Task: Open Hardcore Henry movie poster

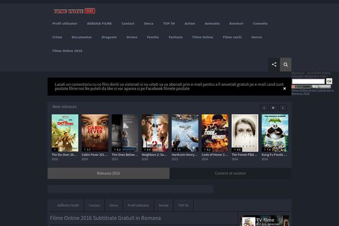Action: pyautogui.click(x=185, y=133)
